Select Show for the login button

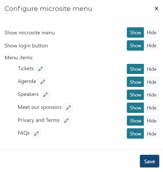click(135, 46)
